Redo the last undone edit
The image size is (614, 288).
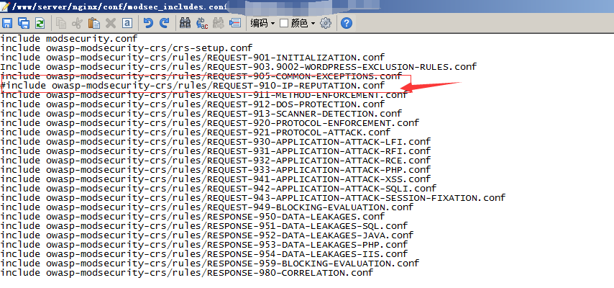pos(165,23)
